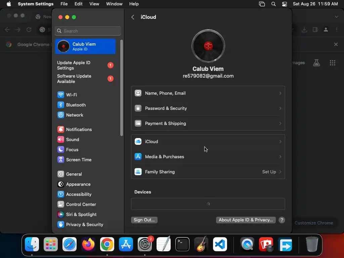Click the sidebar scrollbar
The height and width of the screenshot is (258, 344).
122,88
